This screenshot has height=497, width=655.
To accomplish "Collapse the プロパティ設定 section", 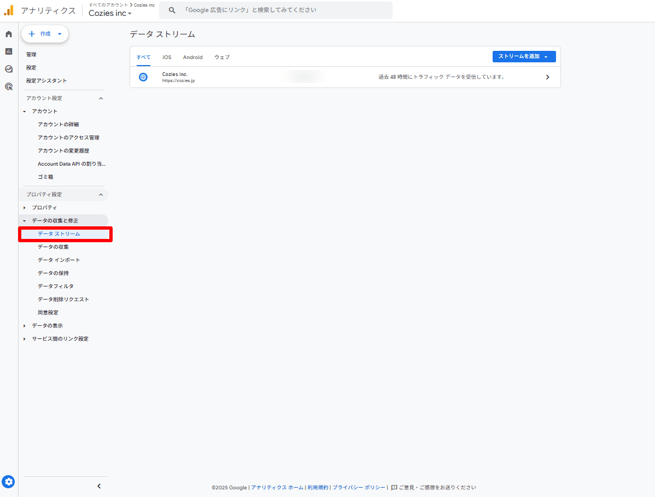I will point(101,195).
